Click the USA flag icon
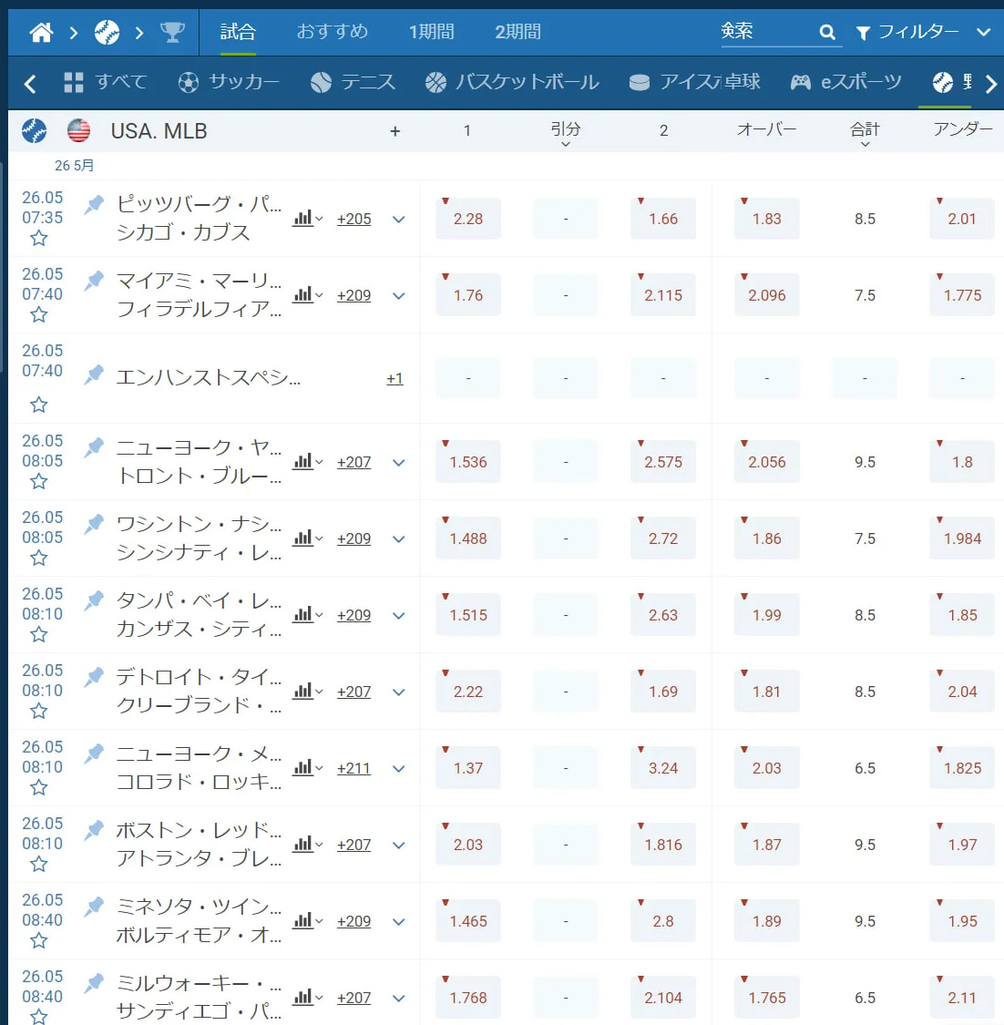 (78, 130)
